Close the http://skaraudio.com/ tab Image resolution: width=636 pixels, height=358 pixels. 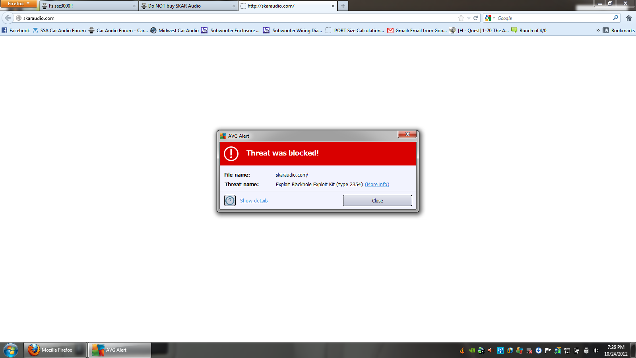333,6
